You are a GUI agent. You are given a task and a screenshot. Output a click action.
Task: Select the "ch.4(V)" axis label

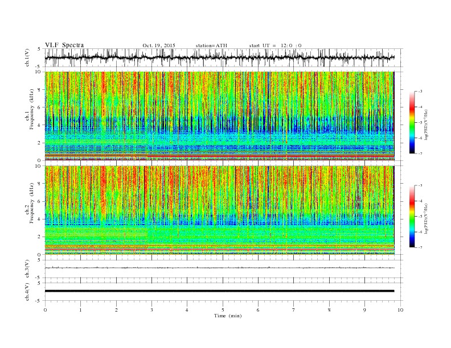click(x=27, y=292)
